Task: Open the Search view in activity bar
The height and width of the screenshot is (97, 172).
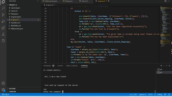Action: click(3, 8)
